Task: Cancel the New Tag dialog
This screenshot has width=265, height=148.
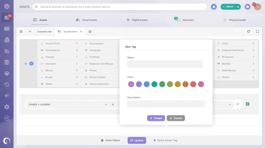Action: (176, 118)
